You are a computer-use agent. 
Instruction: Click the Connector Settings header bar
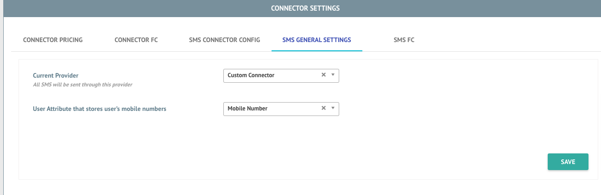click(x=302, y=8)
